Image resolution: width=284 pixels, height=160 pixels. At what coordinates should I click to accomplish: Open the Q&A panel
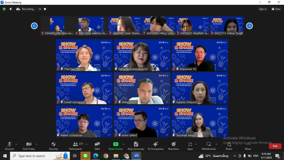coord(97,146)
